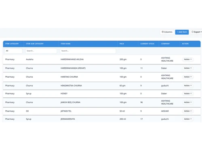Open Action dropdown for JATYADI TEL
Image resolution: width=202 pixels, height=151 pixels.
(188, 111)
